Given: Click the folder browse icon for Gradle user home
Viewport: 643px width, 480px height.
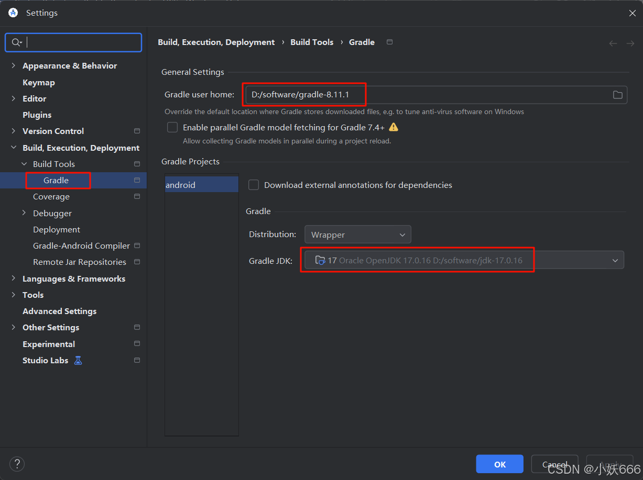Looking at the screenshot, I should pos(618,95).
